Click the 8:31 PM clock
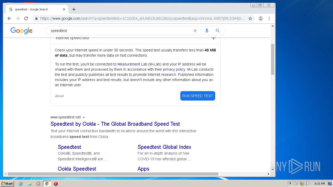Viewport: 333px width, 187px height. pos(320,184)
